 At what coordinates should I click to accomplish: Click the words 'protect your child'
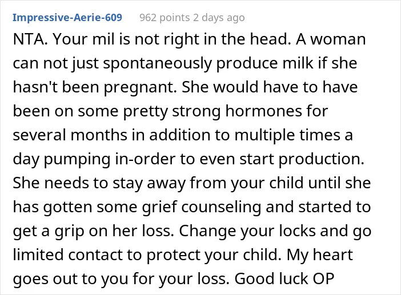click(212, 256)
